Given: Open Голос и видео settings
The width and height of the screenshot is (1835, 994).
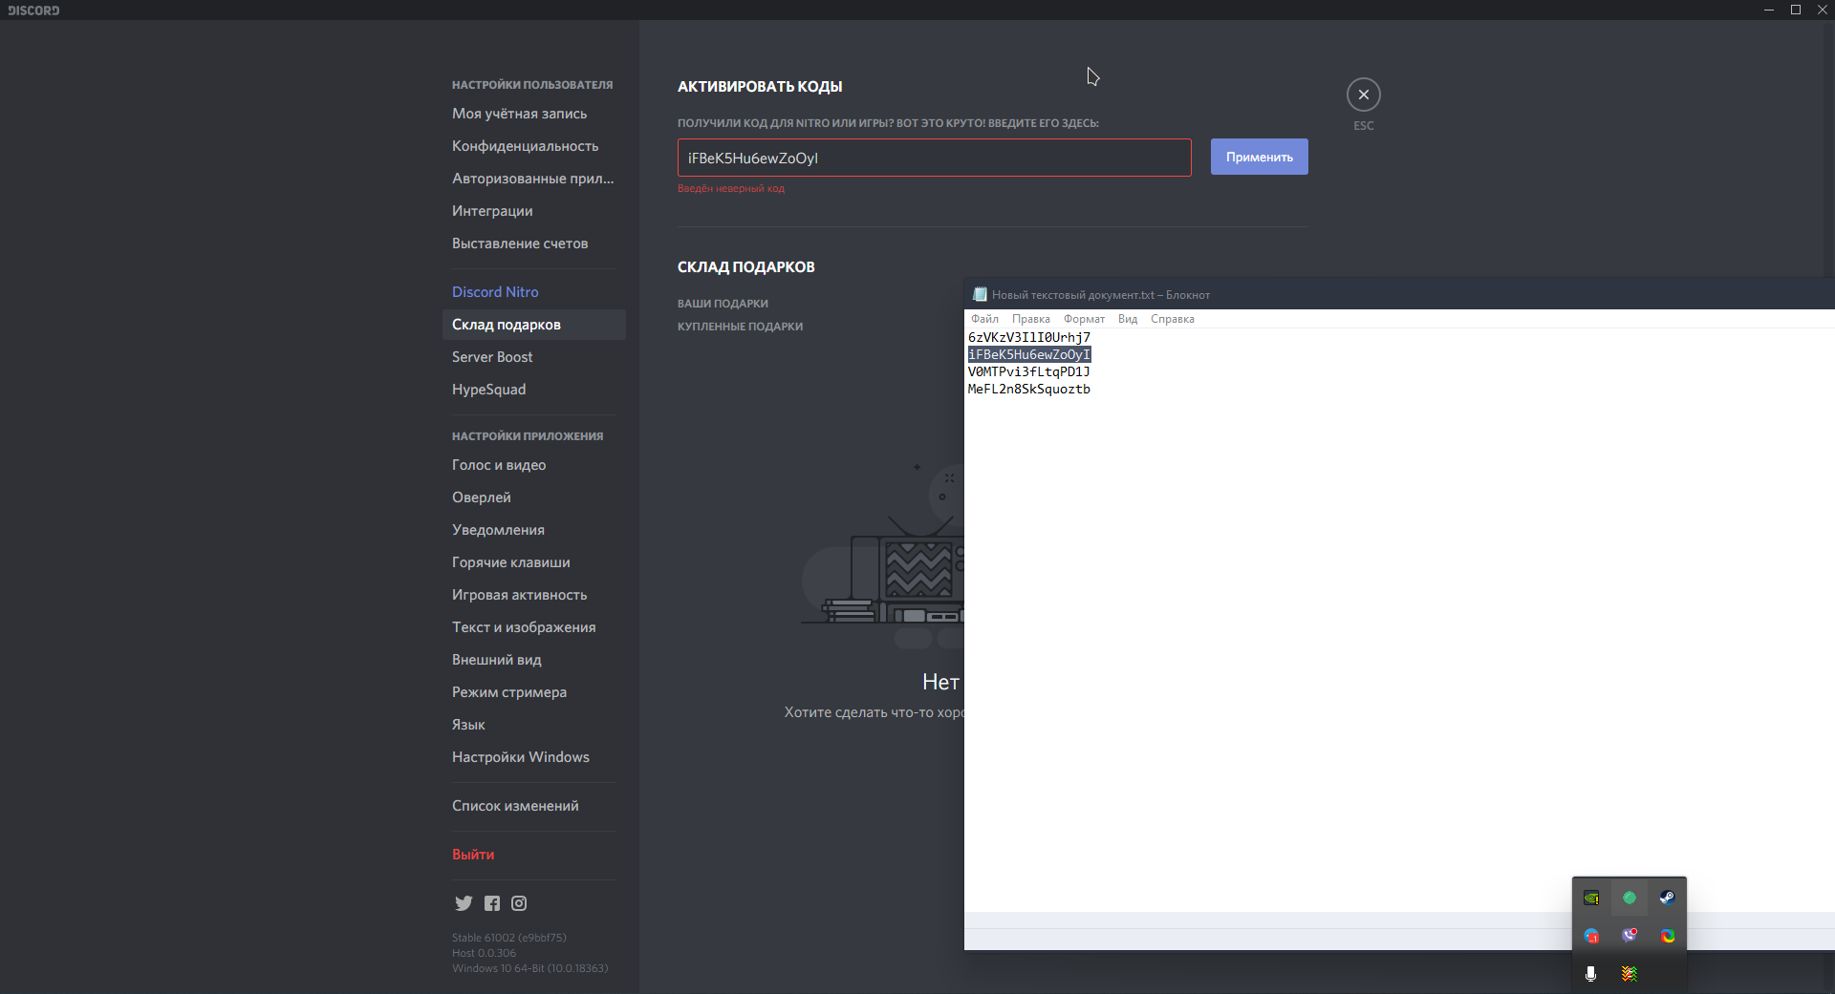Looking at the screenshot, I should click(x=533, y=465).
